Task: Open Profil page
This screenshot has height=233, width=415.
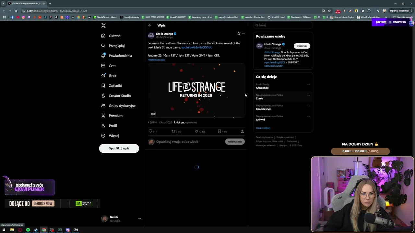Action: click(109, 126)
